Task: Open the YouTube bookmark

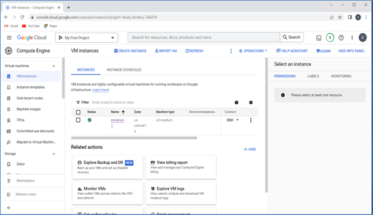Action: coord(31,26)
